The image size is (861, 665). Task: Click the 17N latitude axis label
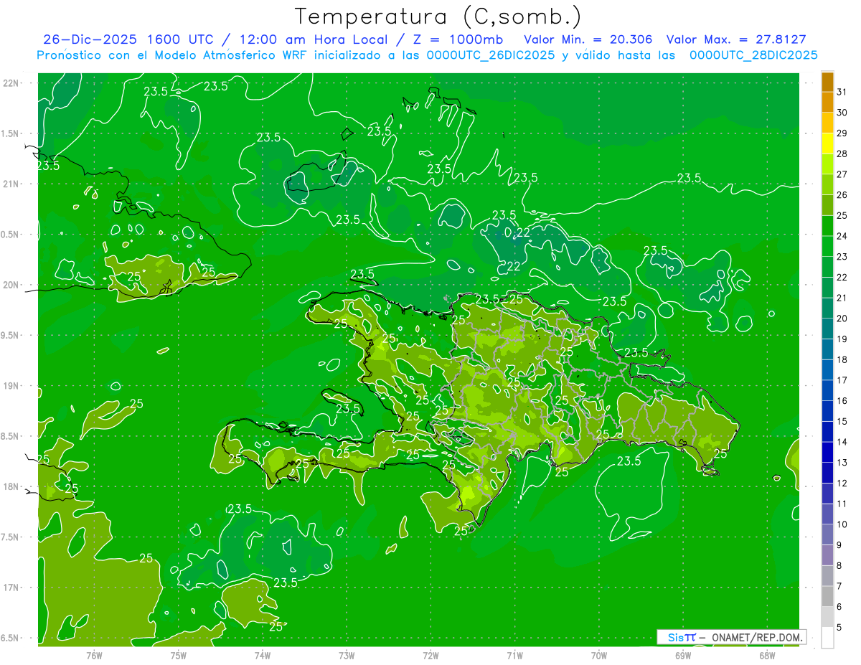click(x=11, y=588)
